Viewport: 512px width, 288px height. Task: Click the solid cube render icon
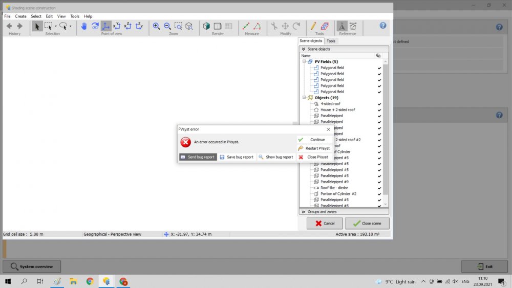206,26
